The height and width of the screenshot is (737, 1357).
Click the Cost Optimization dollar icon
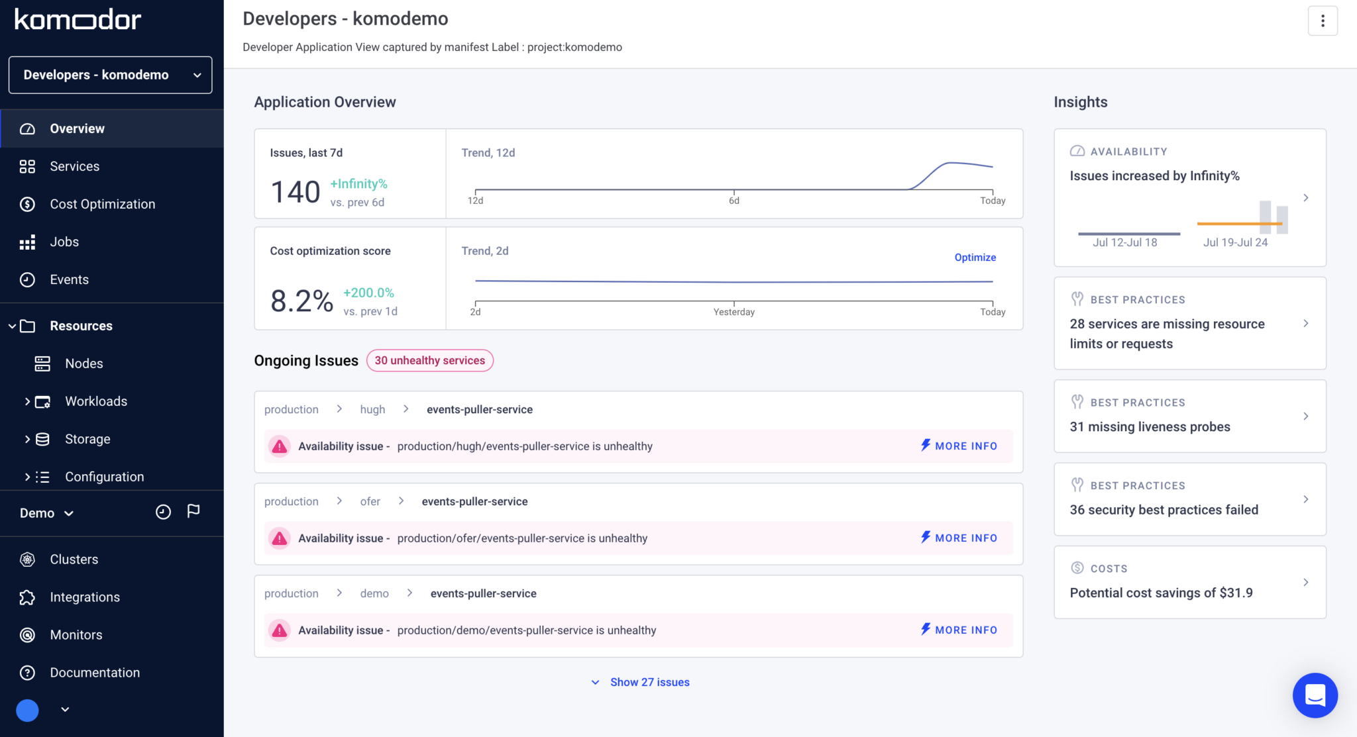[27, 204]
